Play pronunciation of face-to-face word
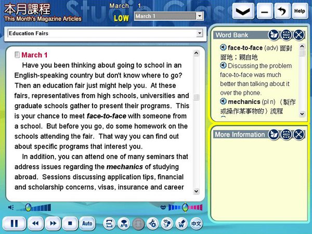This screenshot has width=312, height=234. (223, 47)
